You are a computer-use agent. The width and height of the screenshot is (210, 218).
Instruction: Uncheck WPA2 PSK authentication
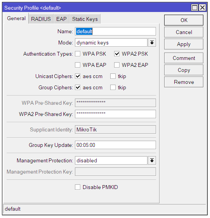[117, 54]
